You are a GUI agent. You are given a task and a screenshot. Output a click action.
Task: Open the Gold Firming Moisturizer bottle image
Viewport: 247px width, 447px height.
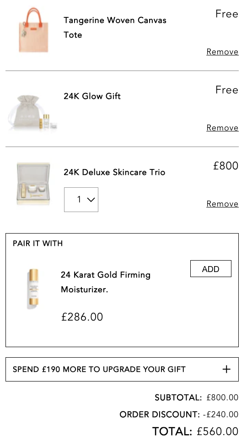tap(33, 289)
